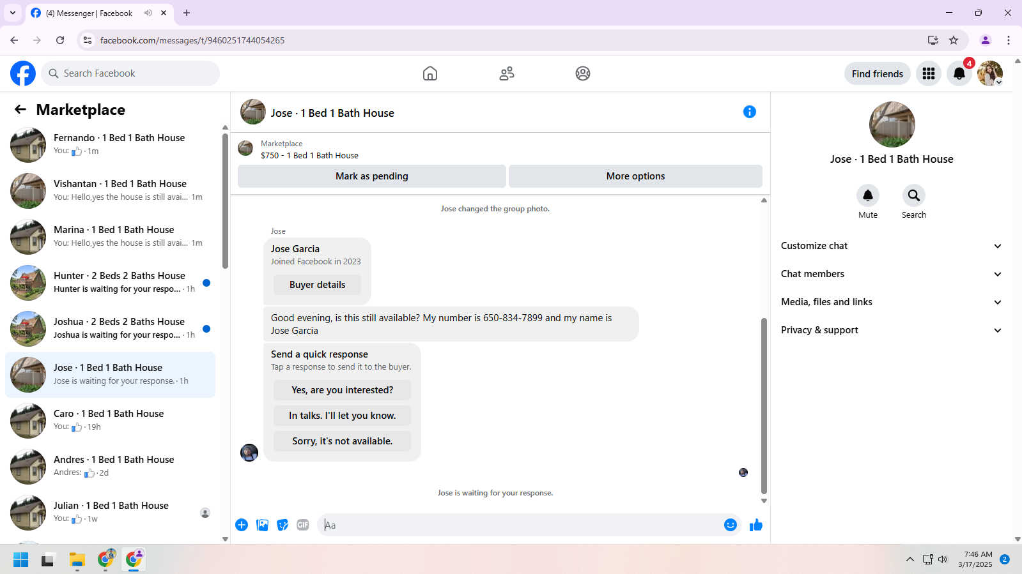Viewport: 1022px width, 574px height.
Task: Open Joshua 2 Beds 2 Baths House chat
Action: click(110, 329)
